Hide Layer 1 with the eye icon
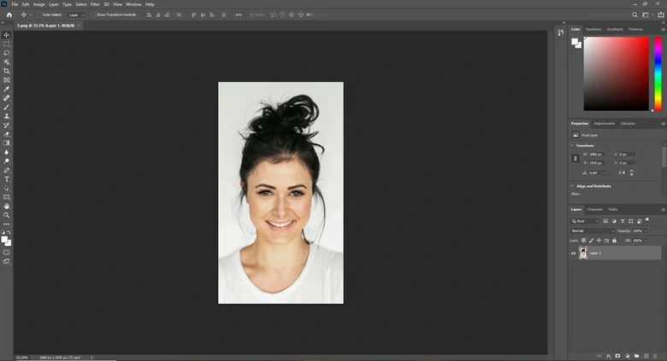This screenshot has height=361, width=667. click(574, 253)
